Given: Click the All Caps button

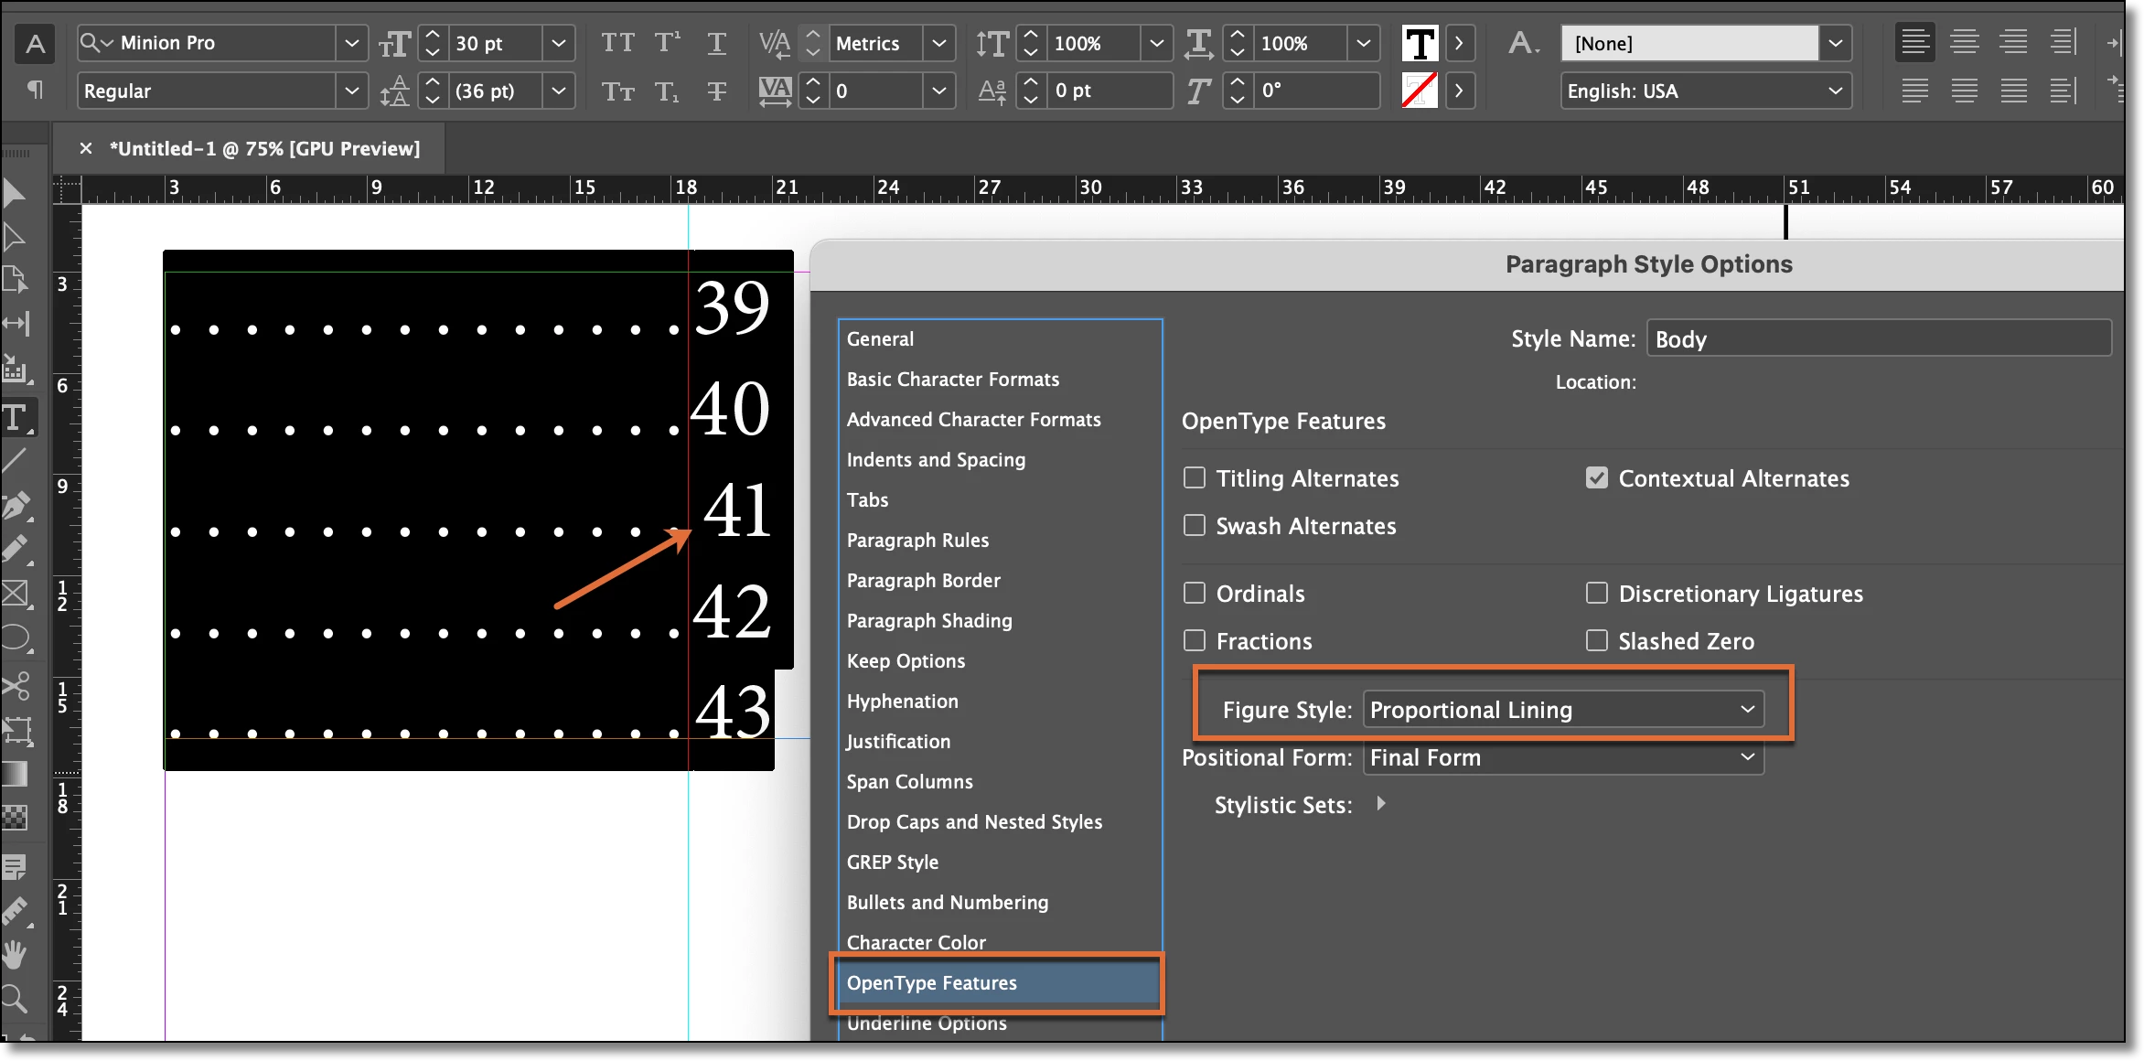Looking at the screenshot, I should point(617,43).
